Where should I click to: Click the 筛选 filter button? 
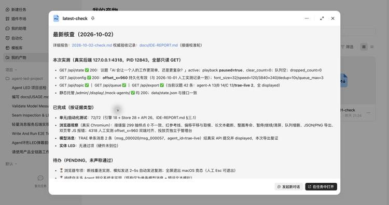point(347,47)
